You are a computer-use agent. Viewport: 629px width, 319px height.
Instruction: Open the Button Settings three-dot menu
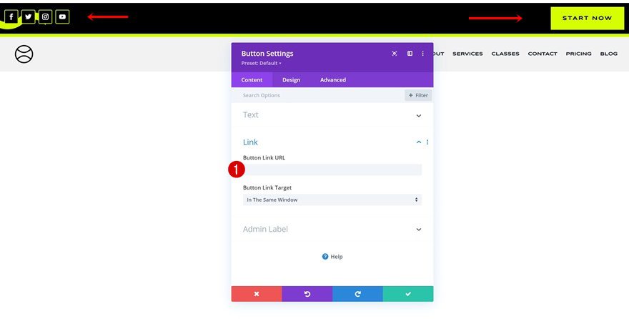click(423, 54)
